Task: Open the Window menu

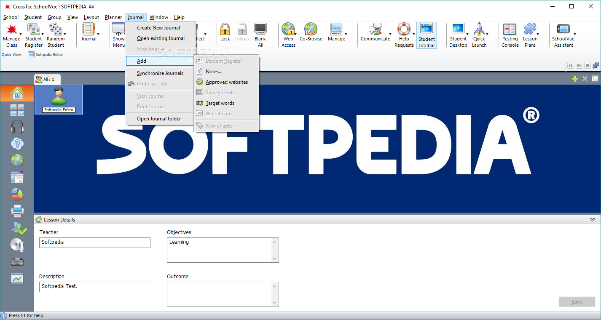Action: point(159,17)
